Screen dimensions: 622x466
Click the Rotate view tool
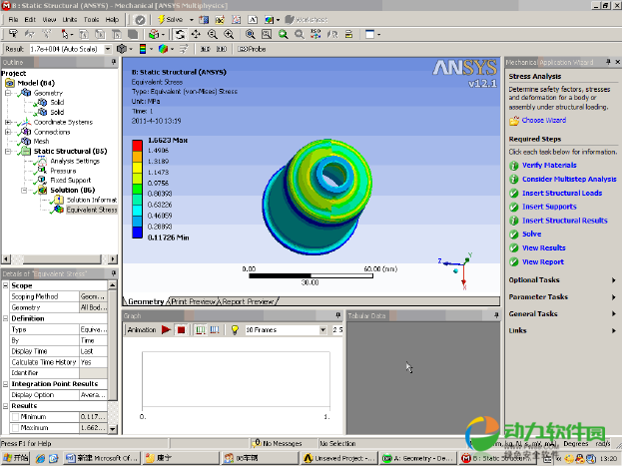(180, 35)
